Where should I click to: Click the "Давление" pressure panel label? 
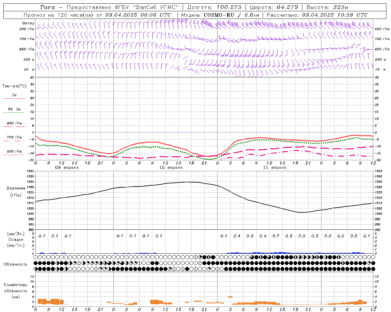click(x=16, y=188)
